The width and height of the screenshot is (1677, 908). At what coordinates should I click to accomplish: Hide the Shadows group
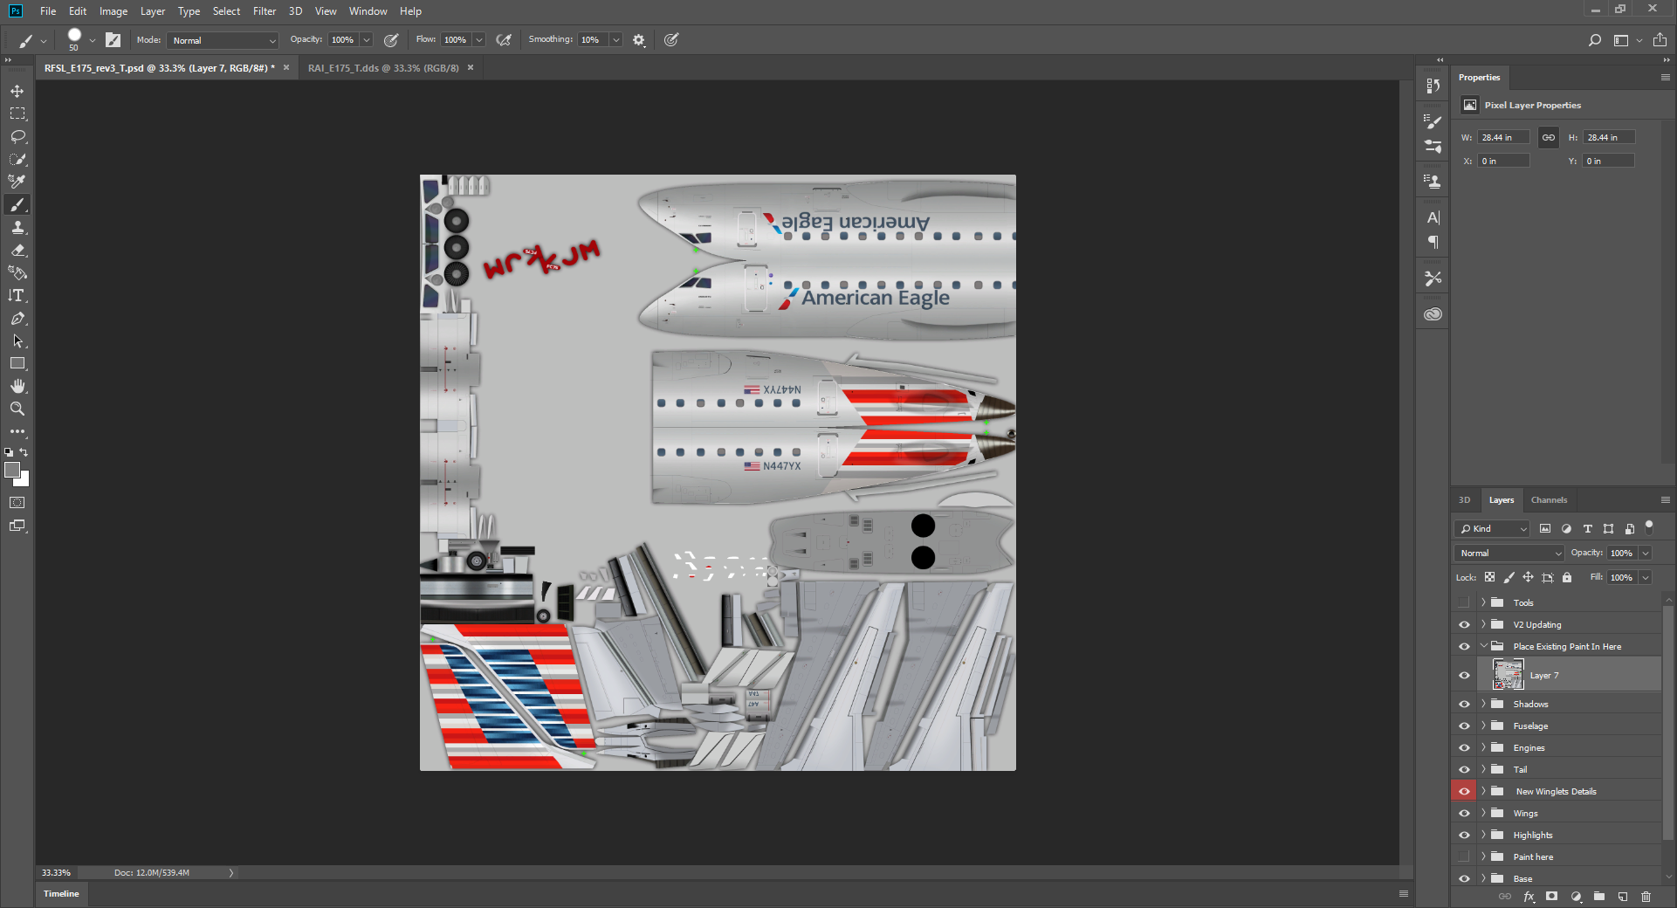1464,704
